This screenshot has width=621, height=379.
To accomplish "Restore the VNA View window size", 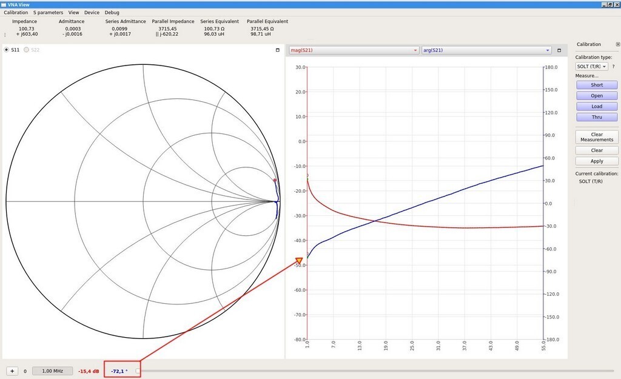I will point(610,4).
